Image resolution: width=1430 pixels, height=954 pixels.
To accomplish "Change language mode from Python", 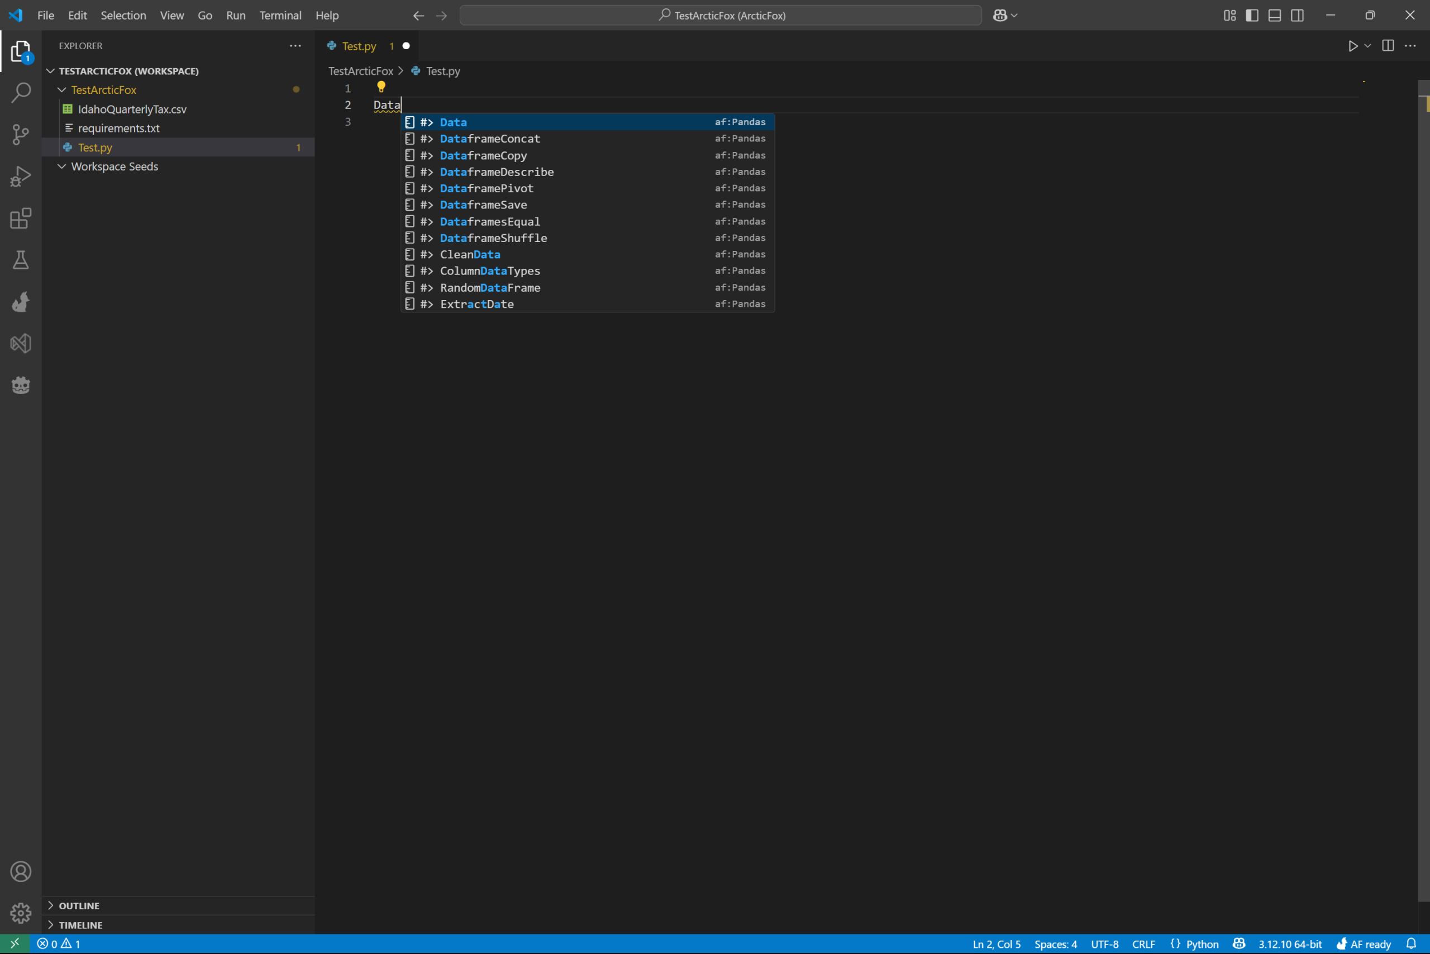I will 1202,944.
